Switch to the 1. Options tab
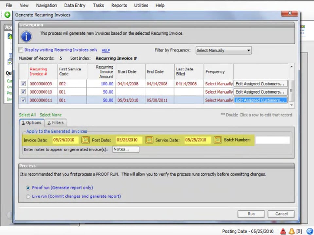 (x=32, y=123)
